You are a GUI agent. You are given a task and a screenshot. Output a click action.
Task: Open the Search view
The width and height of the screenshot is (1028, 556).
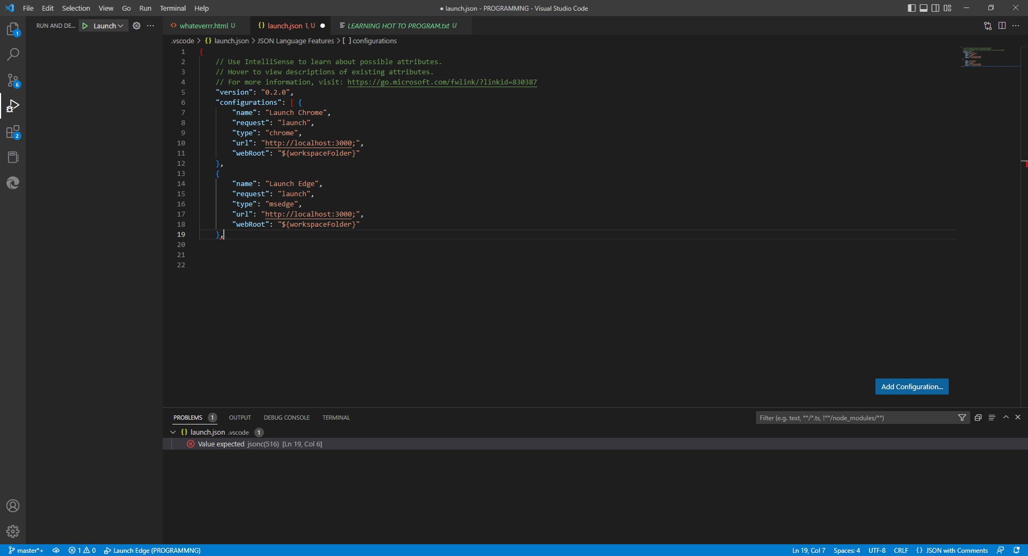[x=13, y=55]
